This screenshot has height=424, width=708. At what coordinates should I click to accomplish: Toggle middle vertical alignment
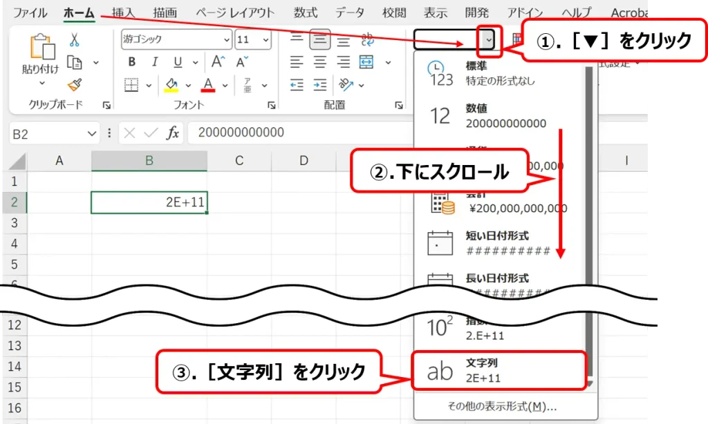319,39
